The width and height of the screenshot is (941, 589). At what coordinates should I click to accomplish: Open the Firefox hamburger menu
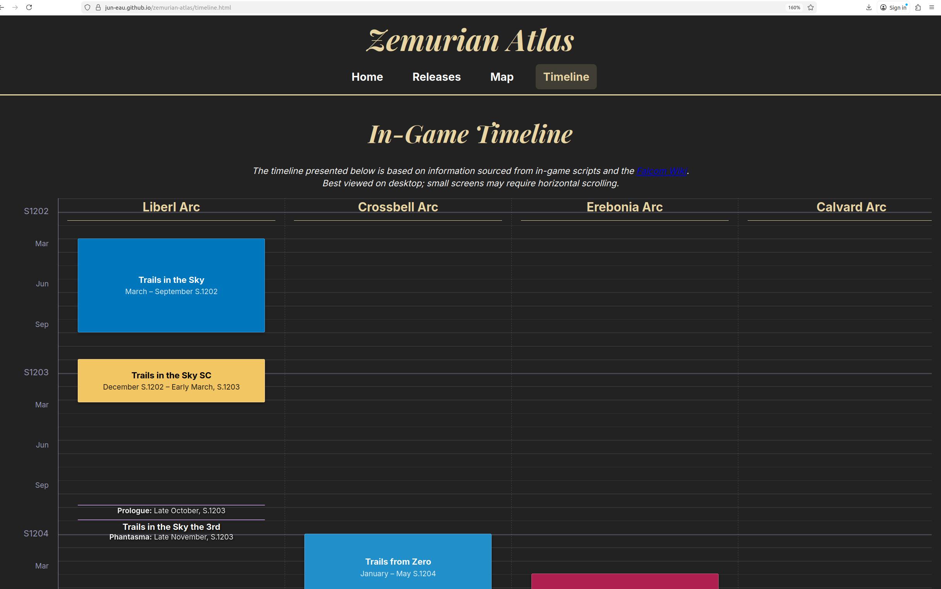[932, 7]
